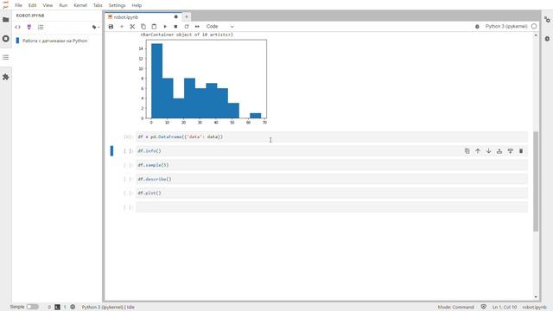This screenshot has height=311, width=553.
Task: Open tag dropdown in table of contents
Action: [96, 27]
